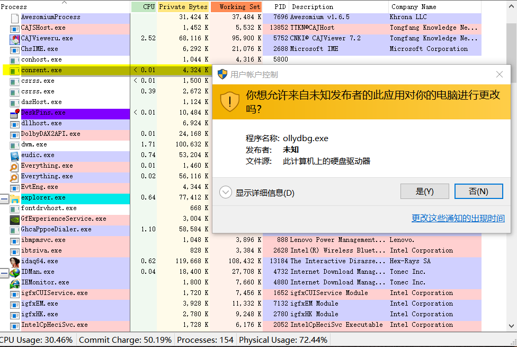Image resolution: width=517 pixels, height=347 pixels.
Task: Click the ChsIME.exe process icon
Action: point(14,50)
